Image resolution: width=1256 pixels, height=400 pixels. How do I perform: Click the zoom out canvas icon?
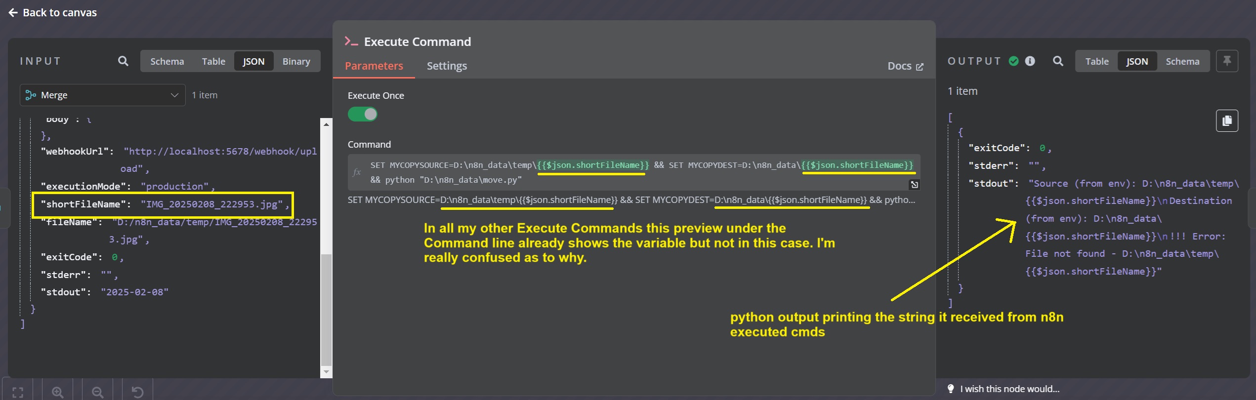click(x=98, y=392)
